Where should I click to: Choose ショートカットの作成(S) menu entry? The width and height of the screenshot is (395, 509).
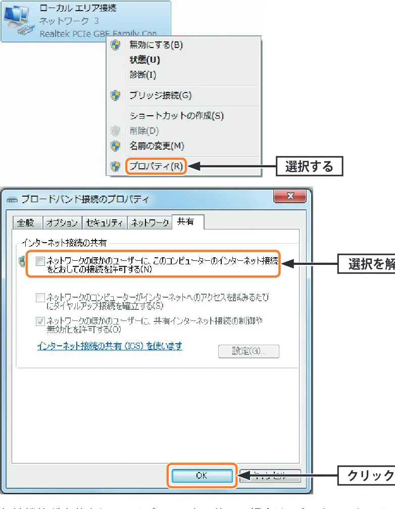[176, 116]
